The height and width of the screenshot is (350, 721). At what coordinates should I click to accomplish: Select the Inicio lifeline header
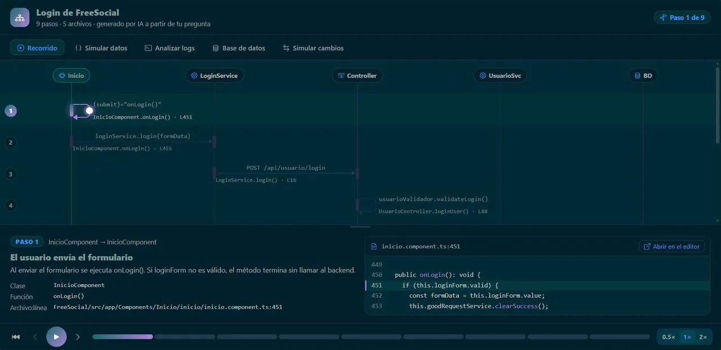[72, 75]
